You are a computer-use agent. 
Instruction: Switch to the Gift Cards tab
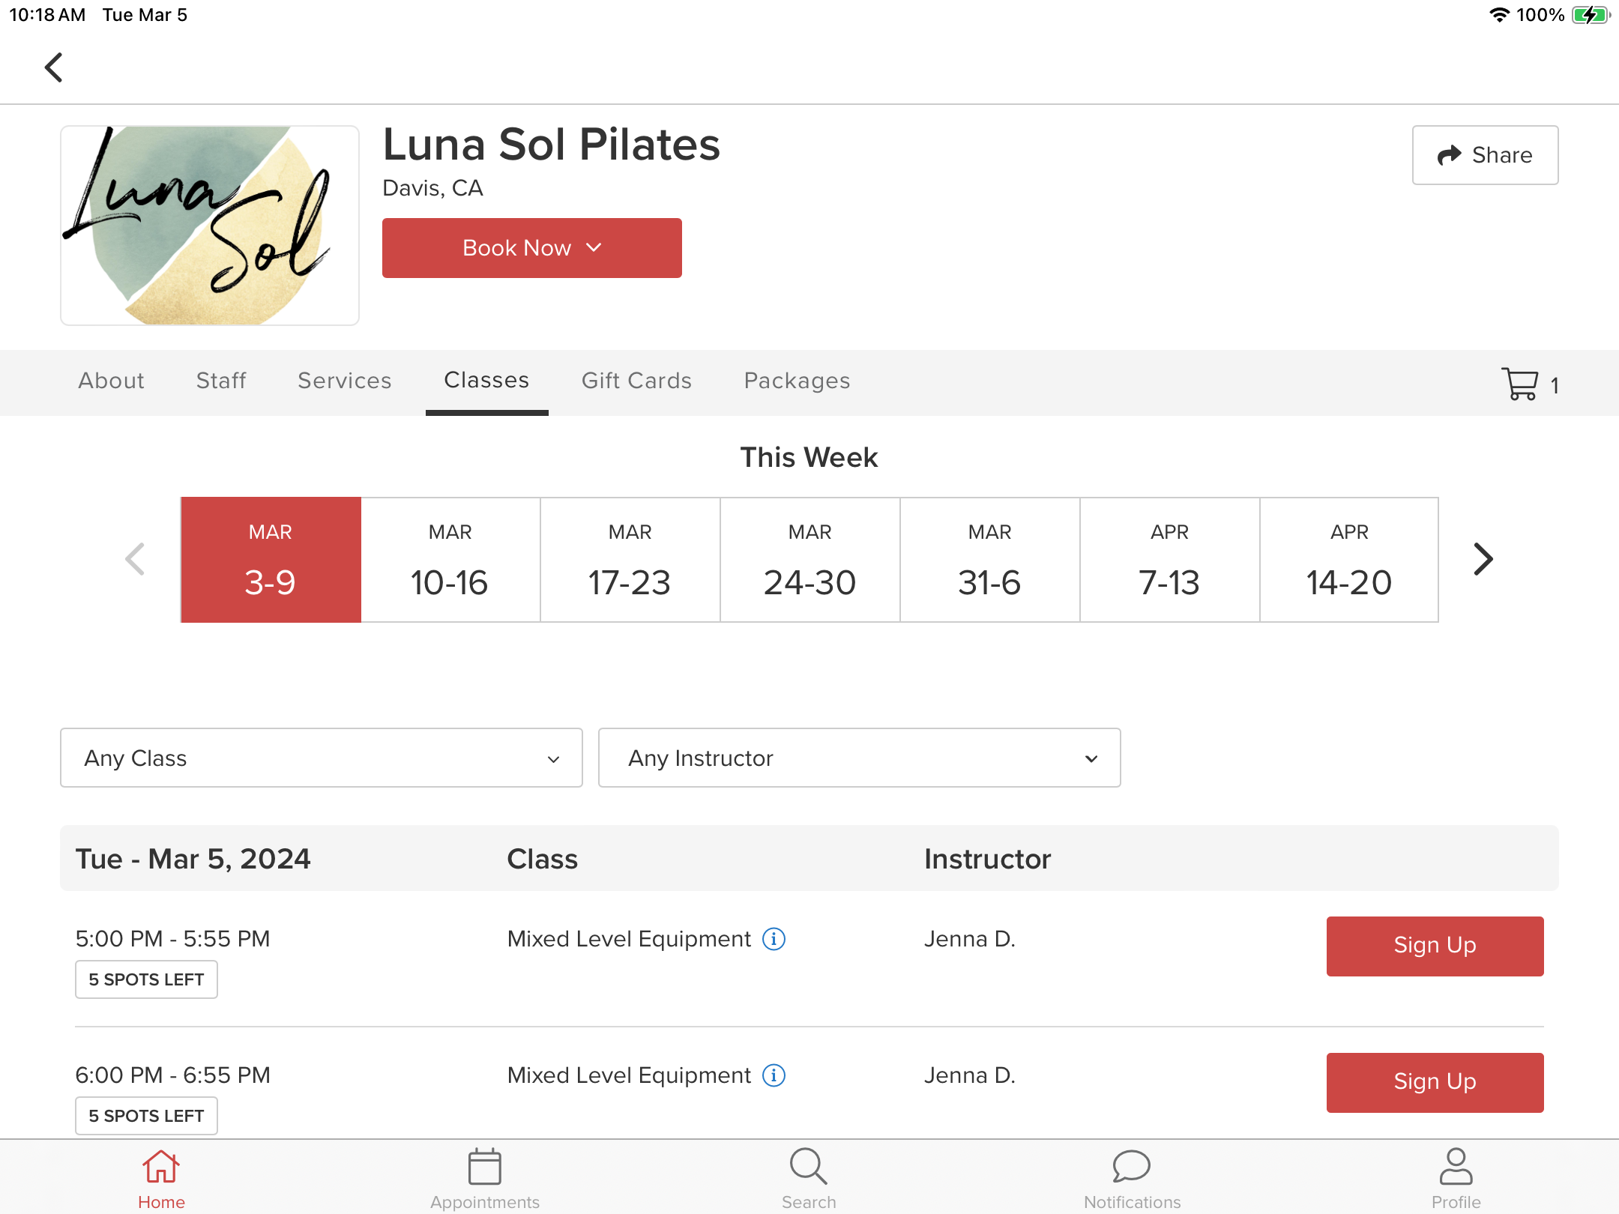click(636, 381)
